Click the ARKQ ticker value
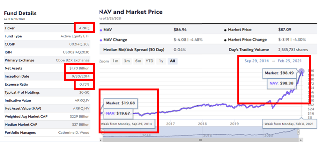 click(84, 28)
